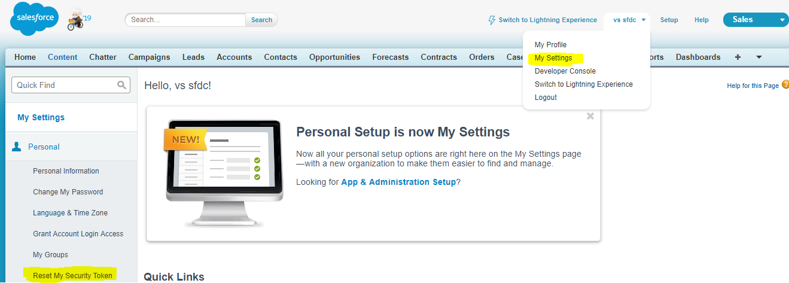Viewport: 789px width, 283px height.
Task: Select My Settings from user menu
Action: [x=553, y=58]
